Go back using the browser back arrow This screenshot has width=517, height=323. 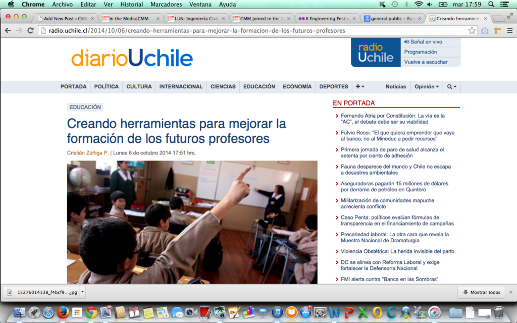point(8,30)
